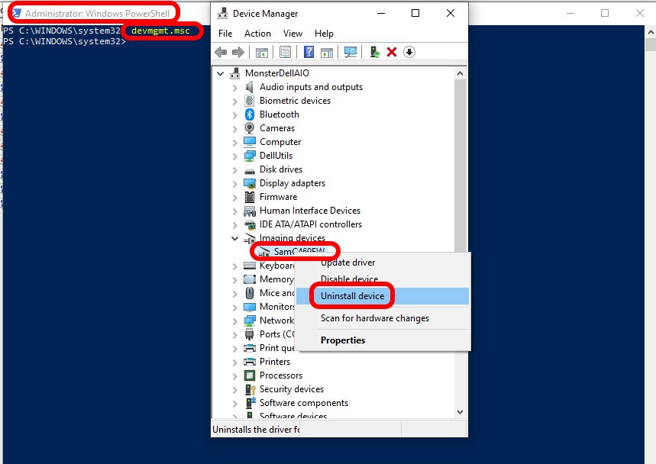656x464 pixels.
Task: Select Update driver in context menu
Action: [x=347, y=263]
